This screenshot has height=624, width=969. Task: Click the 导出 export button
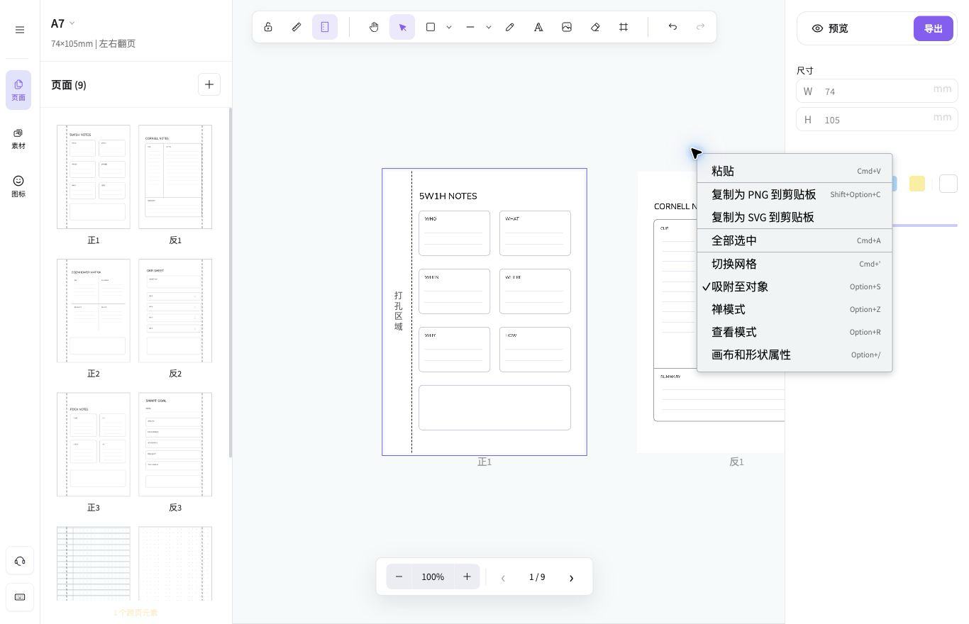tap(933, 28)
